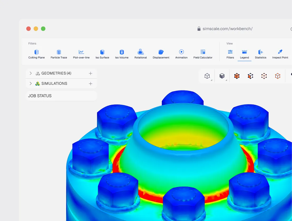Screen dimensions: 292x221
Task: Click the green maximize window button
Action: (43, 29)
